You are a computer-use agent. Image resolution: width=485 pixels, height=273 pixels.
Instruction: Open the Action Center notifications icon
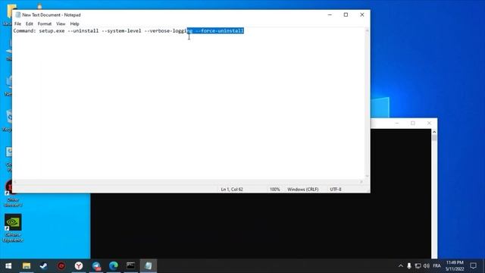[x=473, y=266]
